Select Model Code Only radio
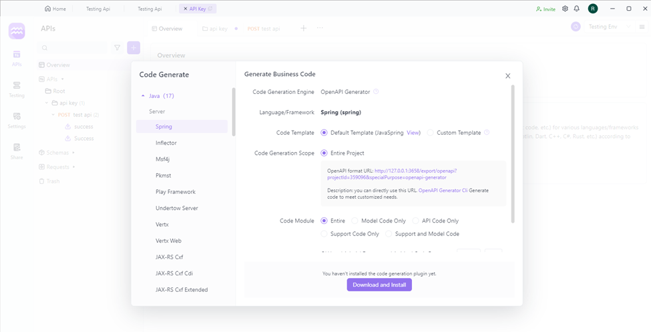The width and height of the screenshot is (651, 332). pos(355,221)
